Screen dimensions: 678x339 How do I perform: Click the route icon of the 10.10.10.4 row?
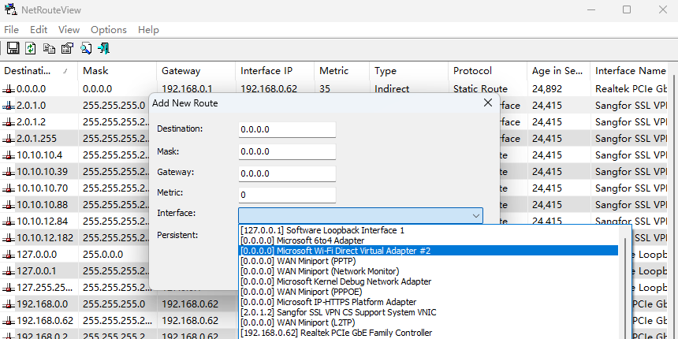(9, 155)
